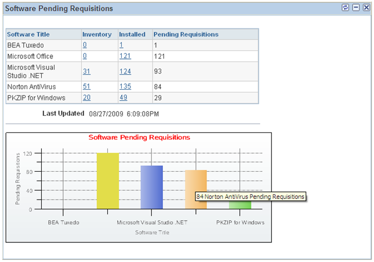Click the red chart title Software Pending Requisitions
This screenshot has width=374, height=262.
139,137
